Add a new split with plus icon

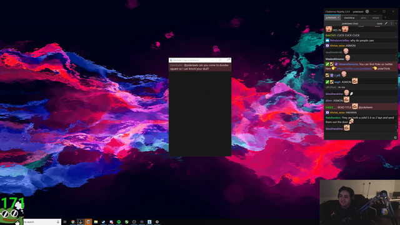396,24
